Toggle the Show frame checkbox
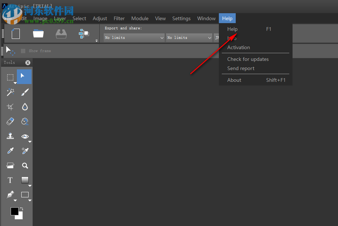Screen dimensions: 338x226 (x=23, y=51)
